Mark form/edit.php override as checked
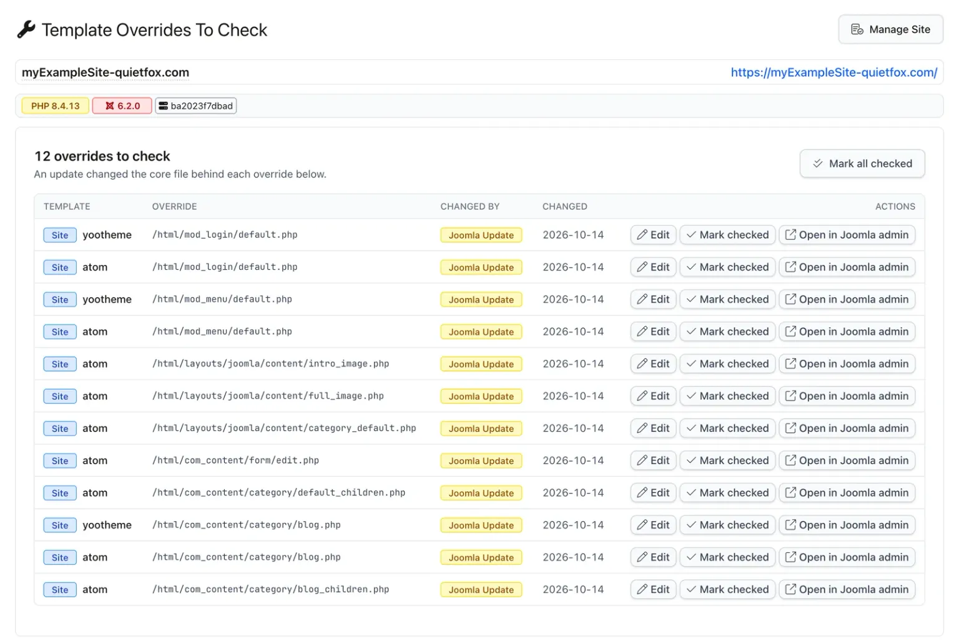The image size is (959, 641). pyautogui.click(x=727, y=460)
